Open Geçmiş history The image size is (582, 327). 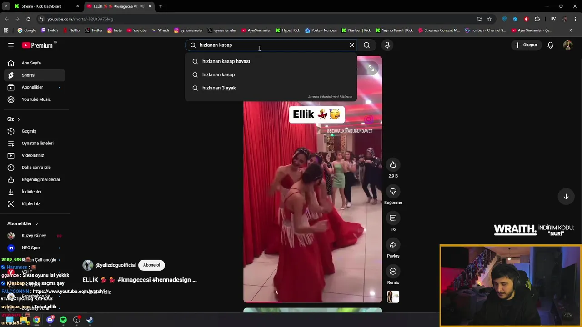coord(35,131)
